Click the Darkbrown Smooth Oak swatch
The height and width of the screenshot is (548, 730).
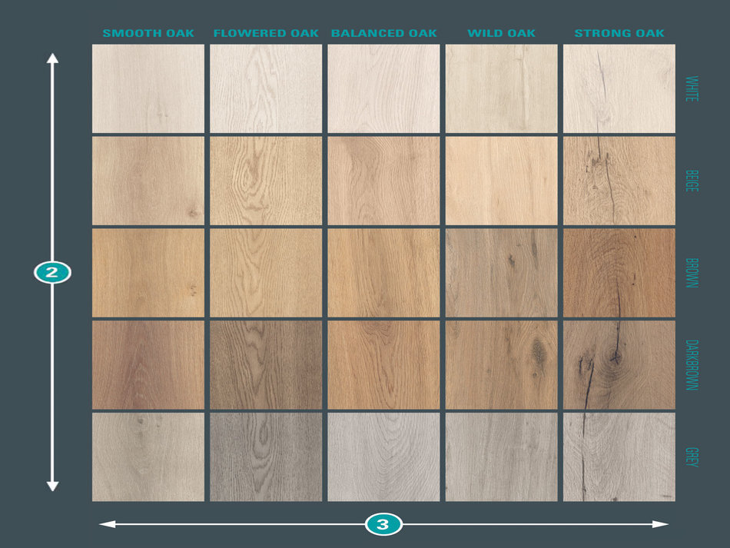(148, 365)
